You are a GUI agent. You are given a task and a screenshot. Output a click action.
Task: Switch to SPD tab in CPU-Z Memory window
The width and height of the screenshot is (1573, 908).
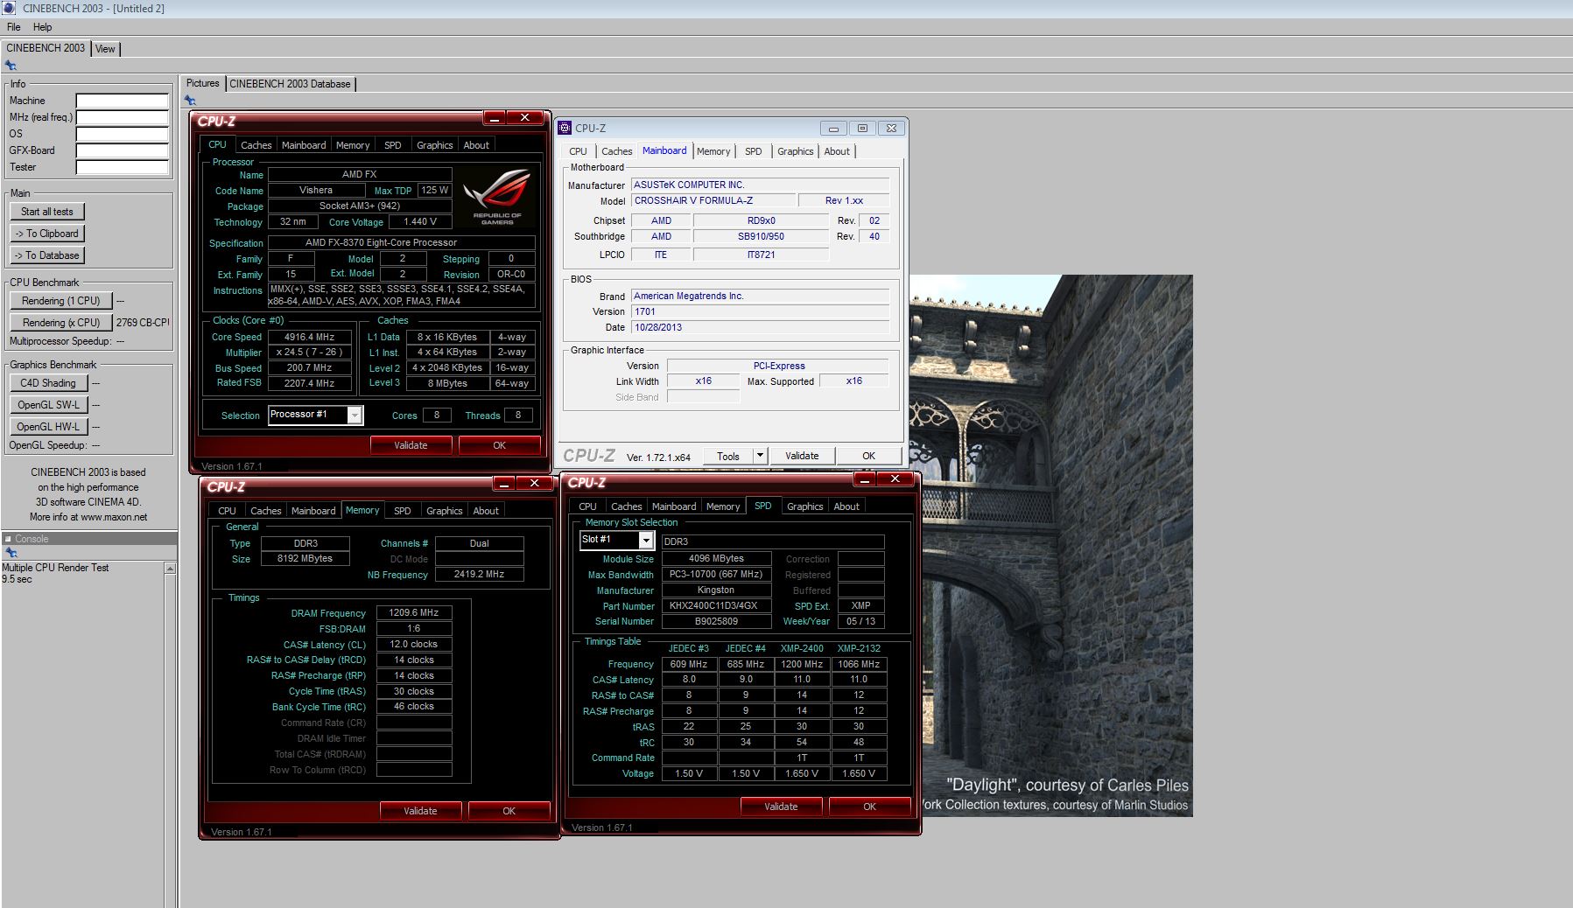click(402, 511)
